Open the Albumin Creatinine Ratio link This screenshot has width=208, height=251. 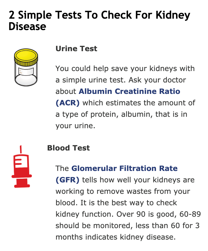[x=129, y=91]
